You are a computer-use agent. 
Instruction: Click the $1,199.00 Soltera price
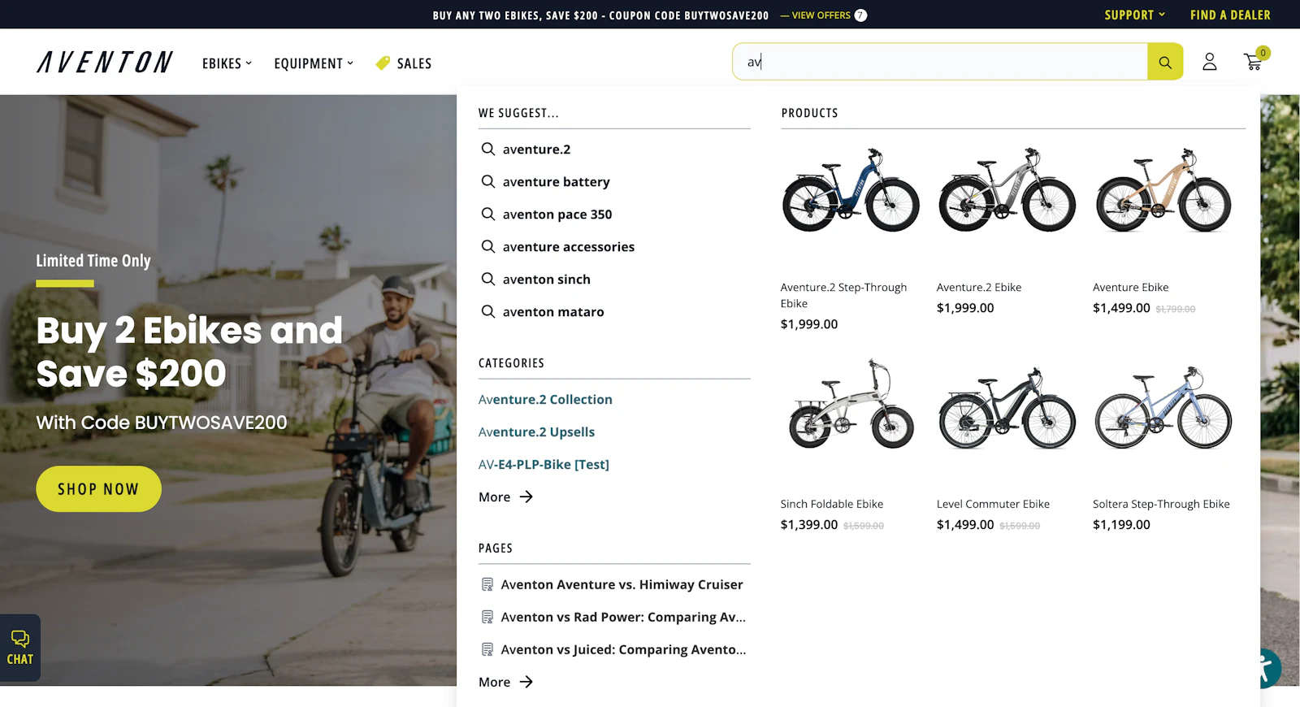pyautogui.click(x=1121, y=525)
